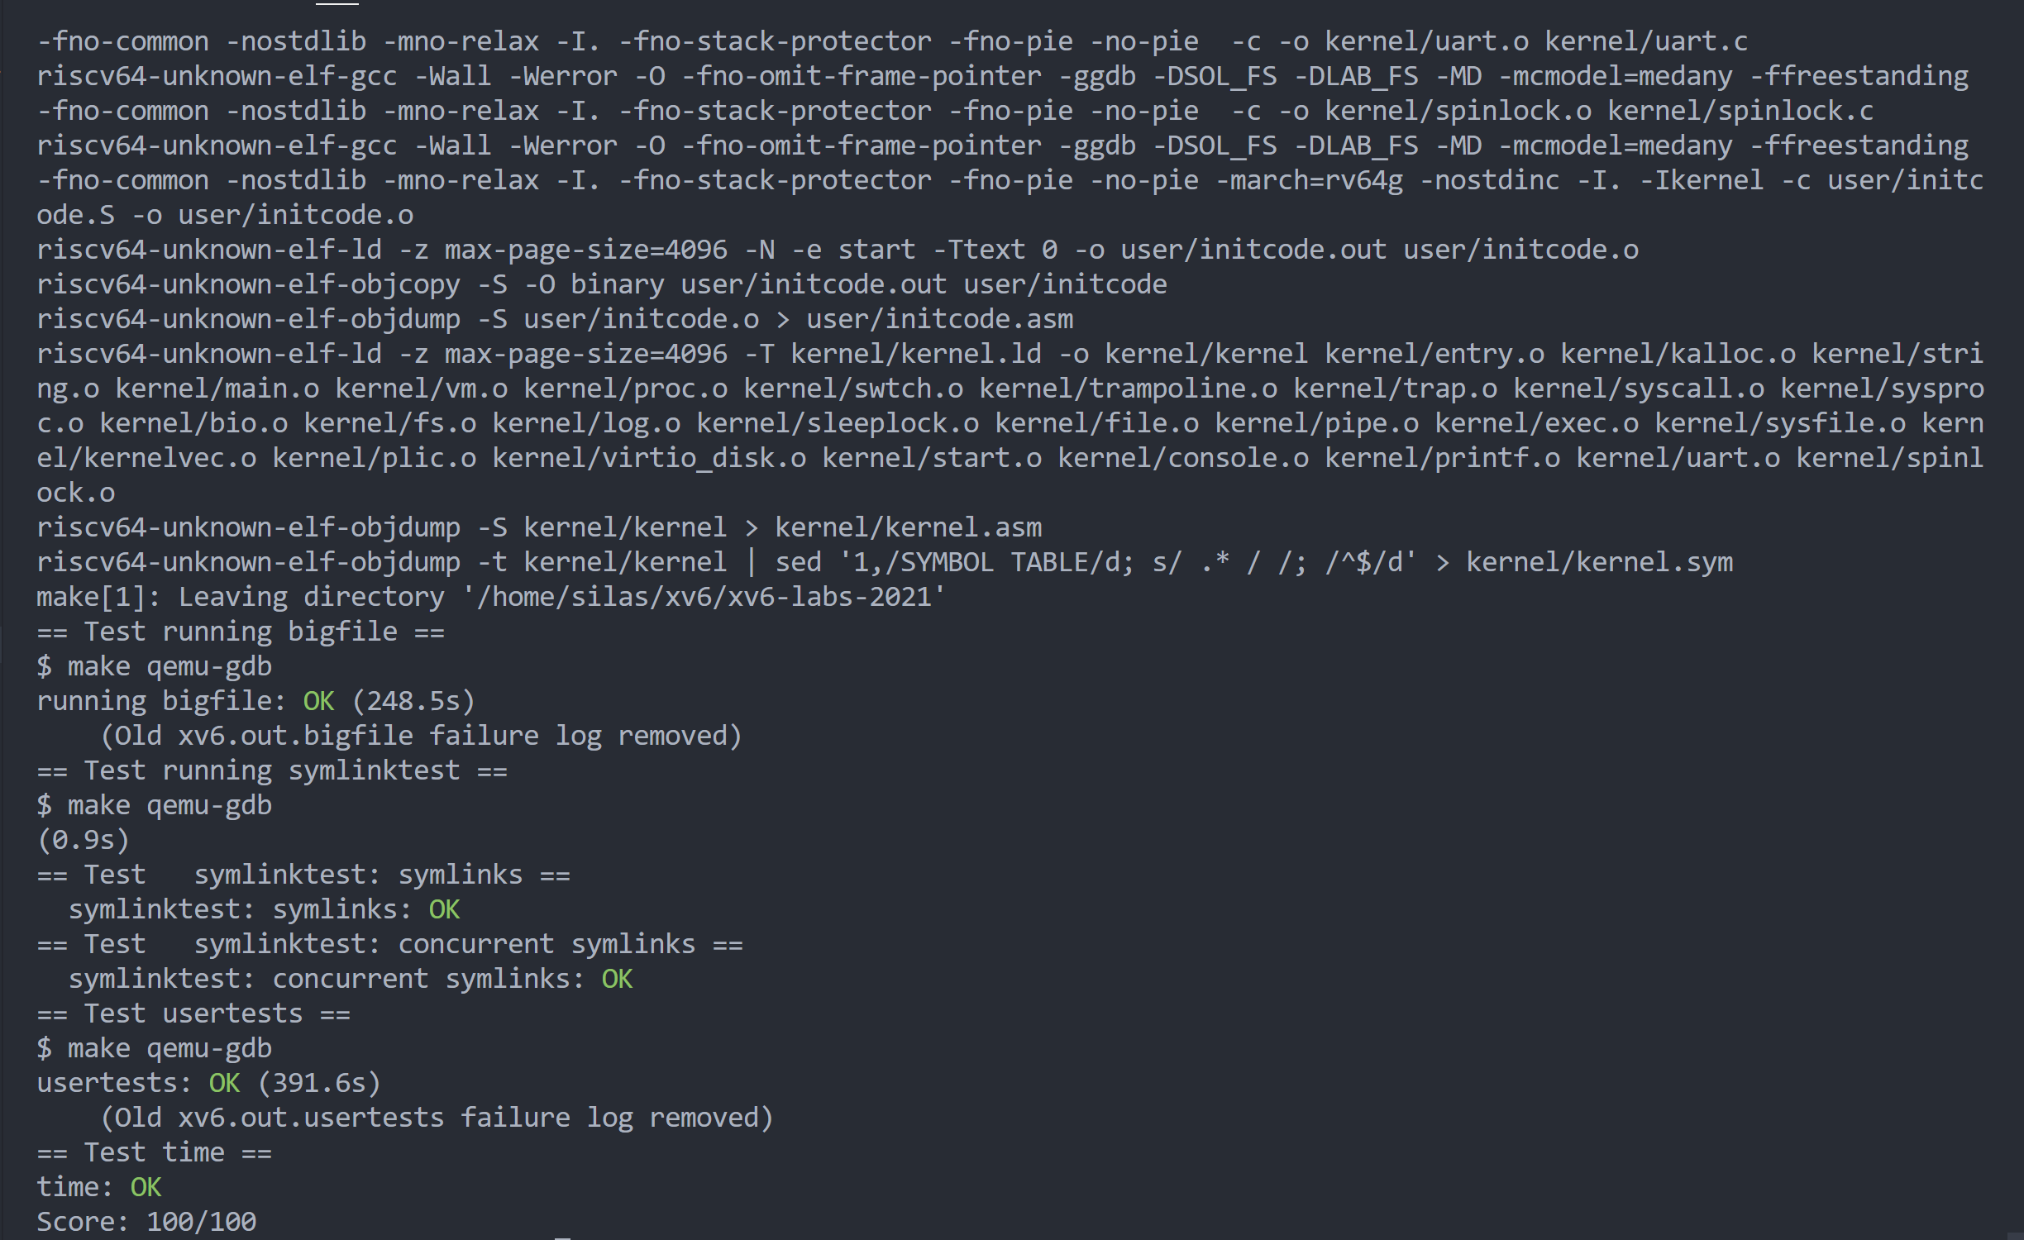2024x1240 pixels.
Task: Click the green OK after usertests:
Action: 224,1082
